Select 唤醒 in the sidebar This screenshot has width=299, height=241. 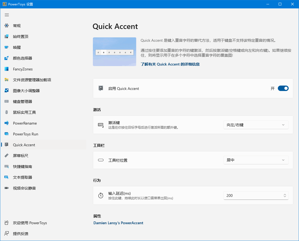(17, 47)
